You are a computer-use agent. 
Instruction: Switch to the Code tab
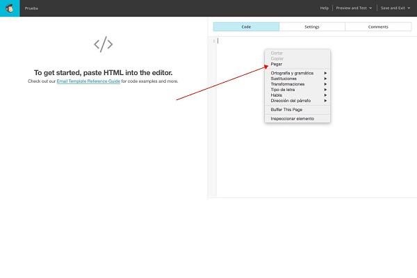point(246,26)
